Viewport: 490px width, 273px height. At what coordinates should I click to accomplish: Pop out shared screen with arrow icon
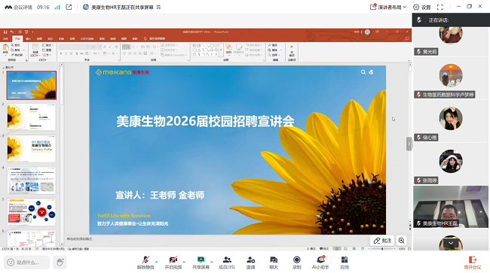pyautogui.click(x=69, y=8)
